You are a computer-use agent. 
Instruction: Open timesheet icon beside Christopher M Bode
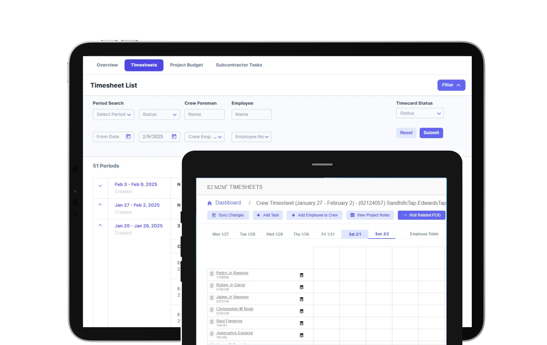[302, 311]
